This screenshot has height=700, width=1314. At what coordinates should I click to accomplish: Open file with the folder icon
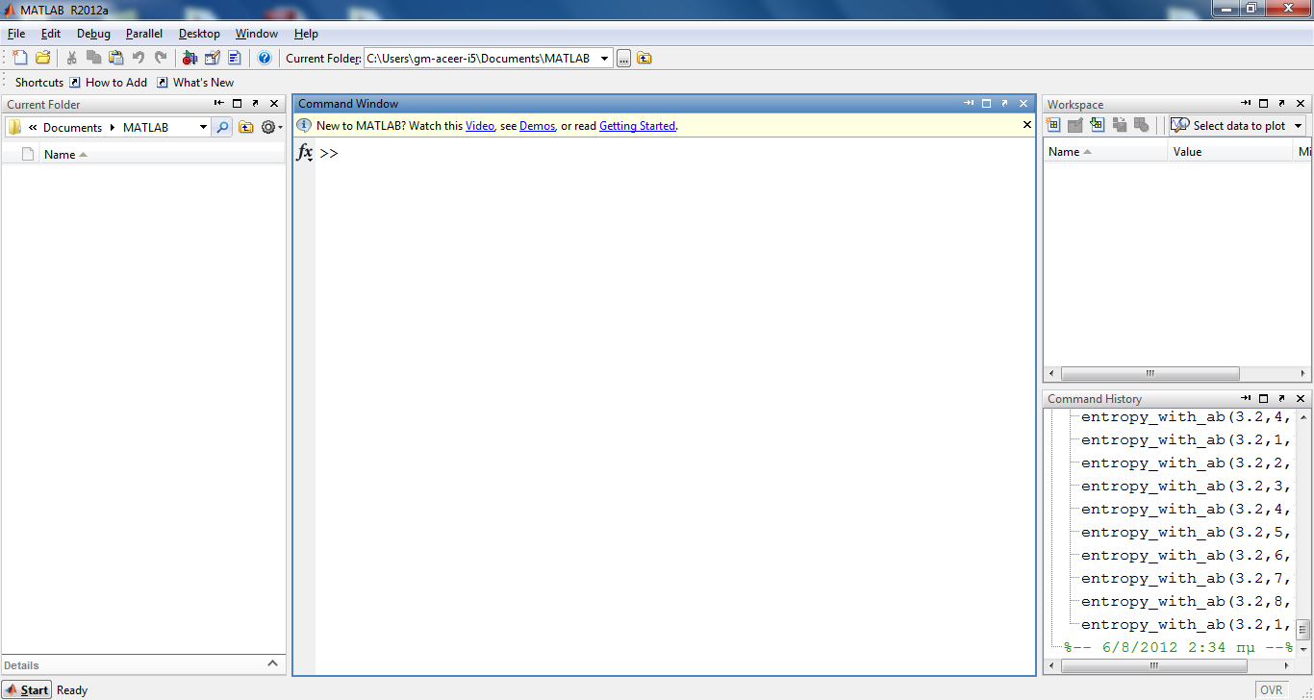pyautogui.click(x=43, y=58)
